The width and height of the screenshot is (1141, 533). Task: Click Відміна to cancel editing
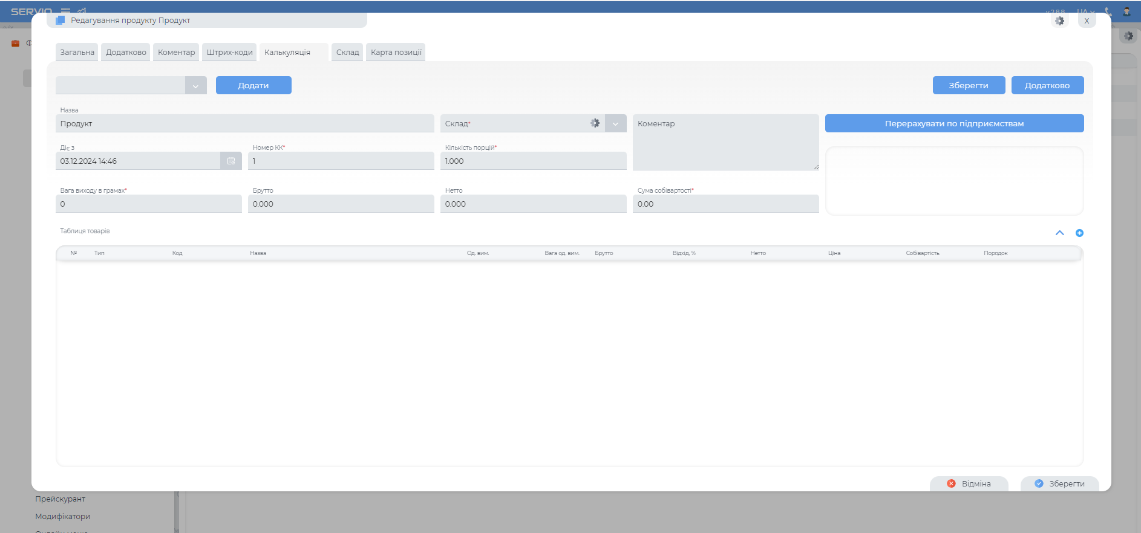coord(969,483)
